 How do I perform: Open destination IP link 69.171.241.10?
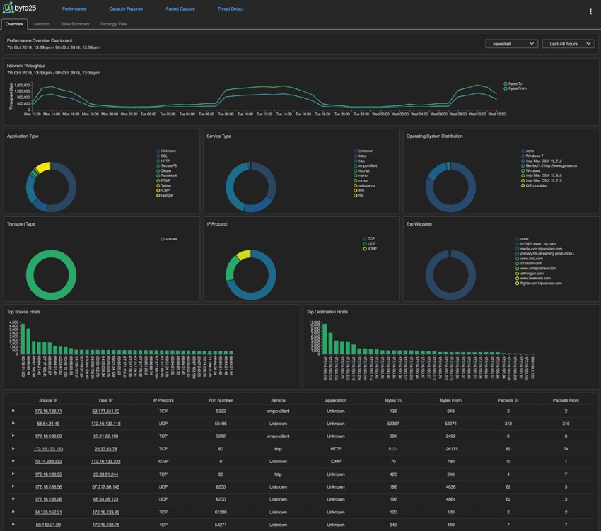point(105,411)
